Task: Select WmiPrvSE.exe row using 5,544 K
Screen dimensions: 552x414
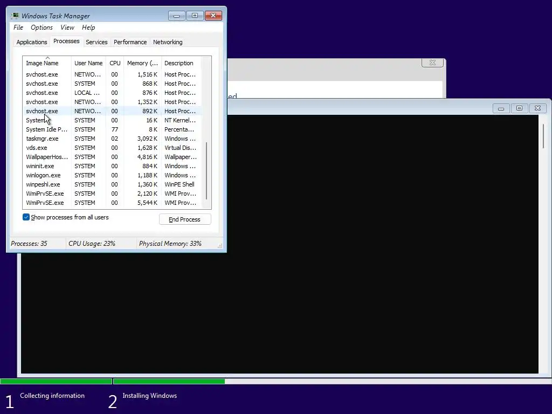Action: click(x=112, y=203)
